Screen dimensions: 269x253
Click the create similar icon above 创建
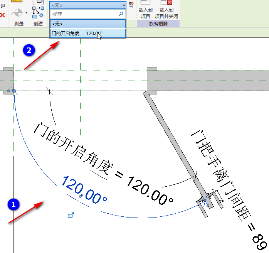tap(38, 12)
